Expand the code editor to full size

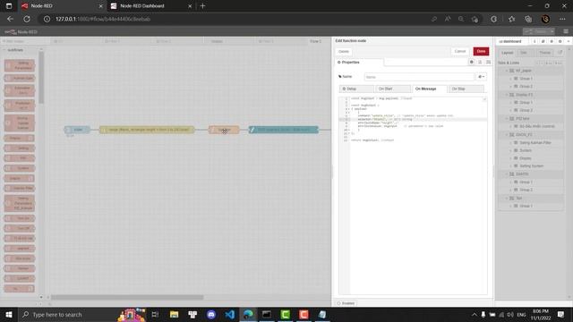pyautogui.click(x=484, y=99)
